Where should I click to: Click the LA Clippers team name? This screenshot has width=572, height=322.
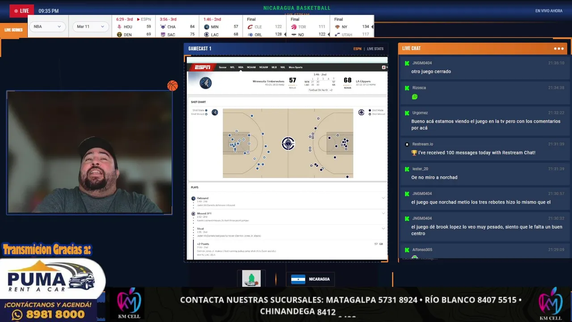[363, 81]
